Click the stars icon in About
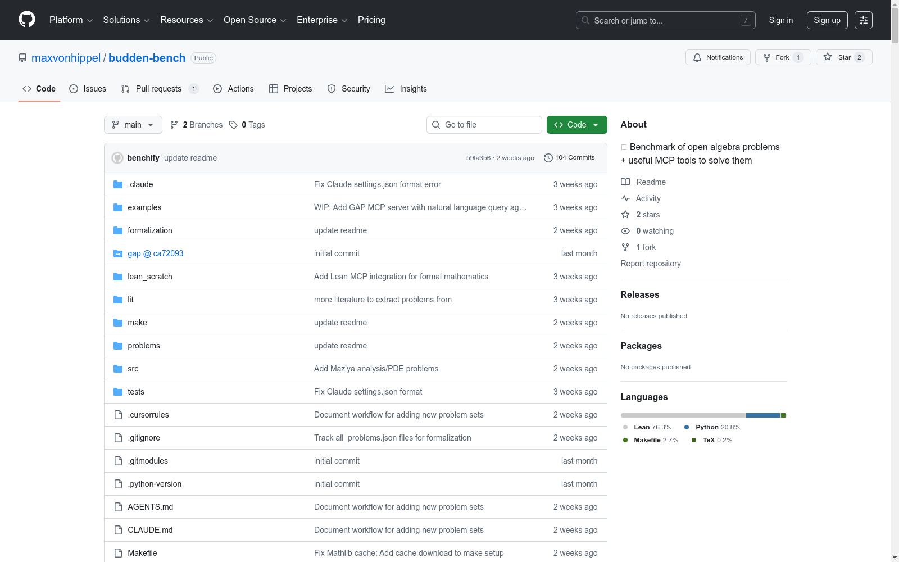Screen dimensions: 899x562 coord(625,215)
